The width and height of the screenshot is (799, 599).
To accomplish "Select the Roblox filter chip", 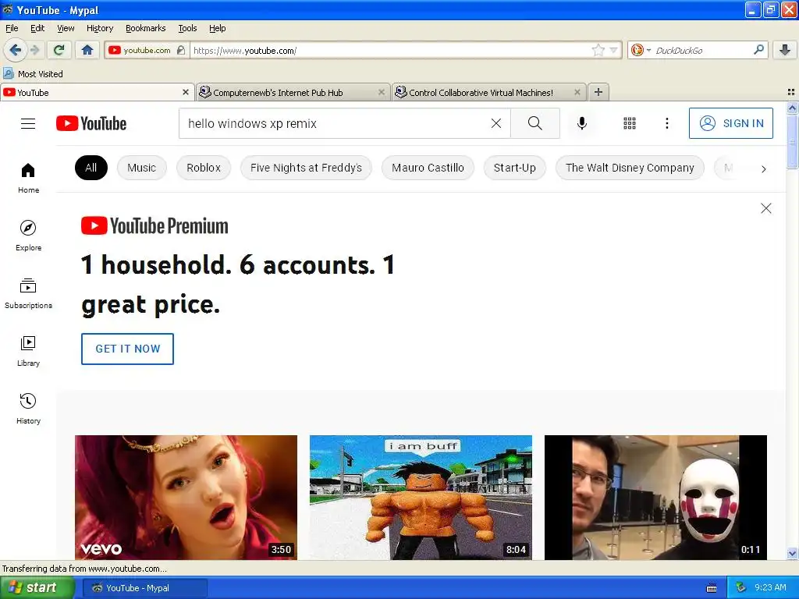I will (204, 168).
